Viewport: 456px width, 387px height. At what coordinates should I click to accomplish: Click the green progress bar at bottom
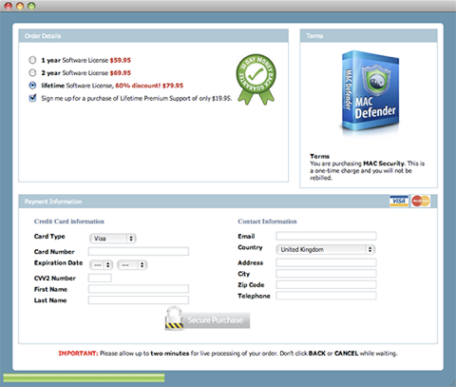coord(84,377)
